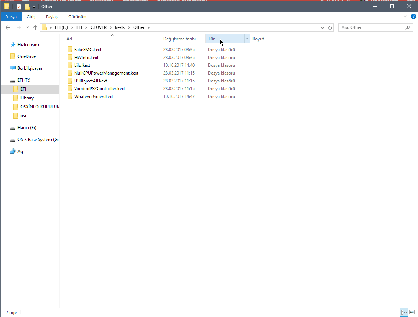Expand the address bar history dropdown
This screenshot has width=418, height=317.
click(x=322, y=27)
